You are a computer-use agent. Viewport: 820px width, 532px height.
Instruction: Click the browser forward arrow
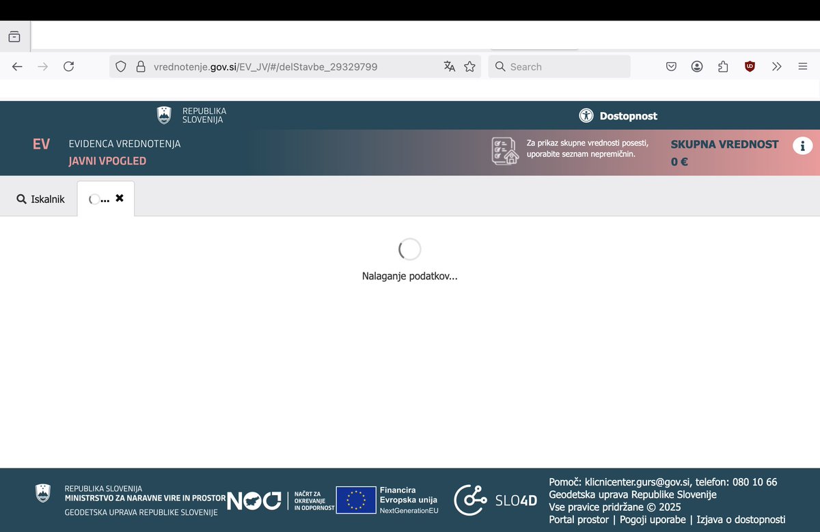pos(43,66)
